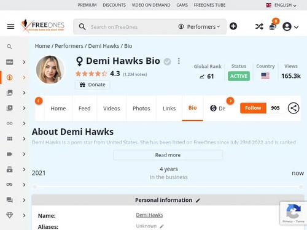Click the sidebar links chain icon
Viewport: 307px width, 230px height.
pos(10,123)
